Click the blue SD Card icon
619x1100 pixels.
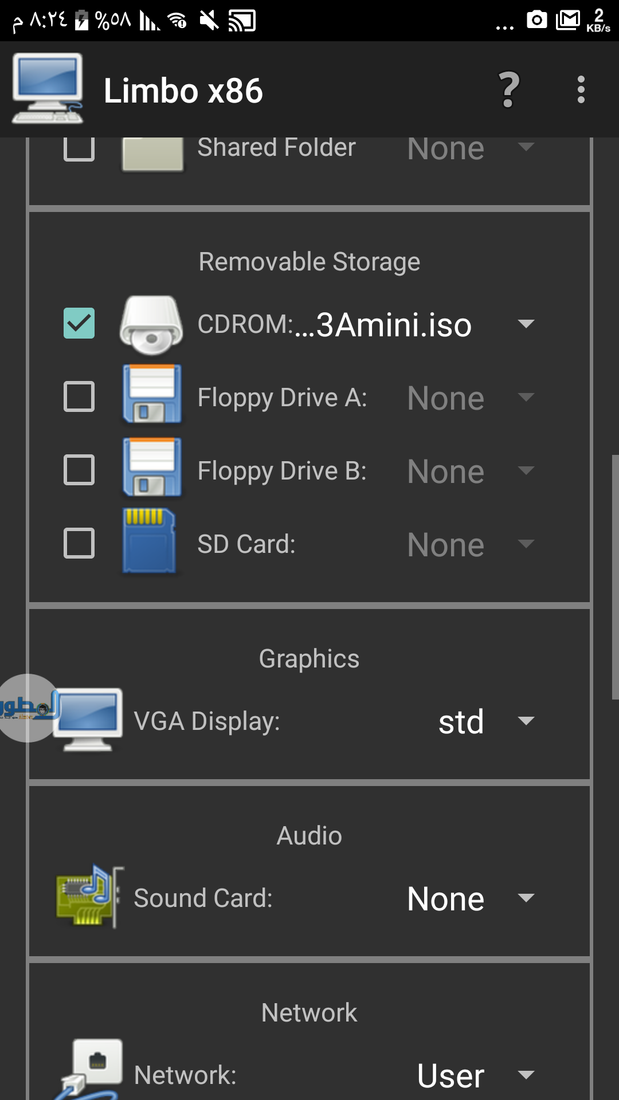[150, 541]
